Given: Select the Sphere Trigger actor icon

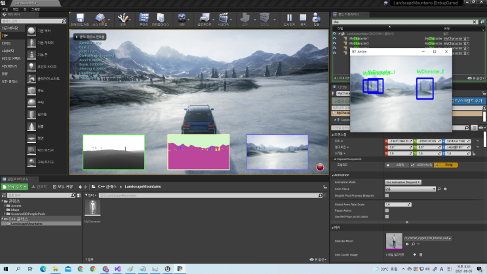Looking at the screenshot, I should coord(31,162).
